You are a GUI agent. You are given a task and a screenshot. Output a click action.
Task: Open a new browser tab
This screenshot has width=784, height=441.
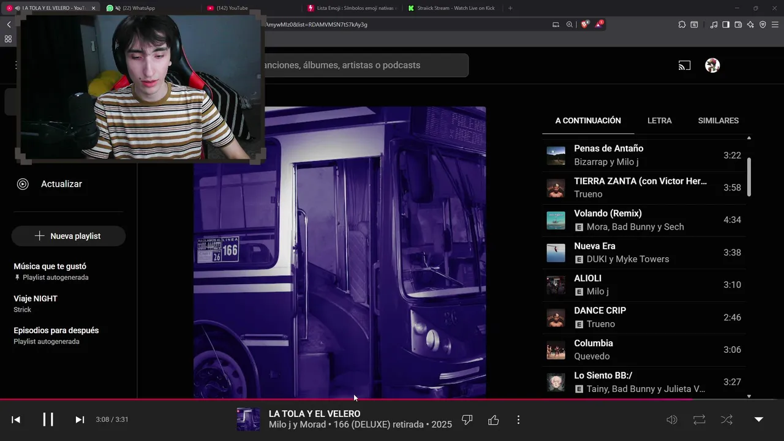(510, 8)
